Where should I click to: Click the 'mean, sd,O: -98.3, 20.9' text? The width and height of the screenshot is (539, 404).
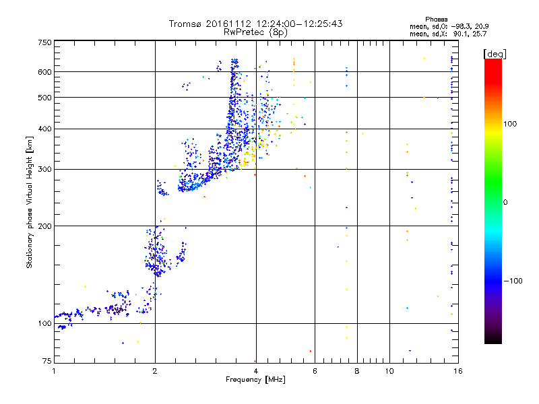point(449,26)
